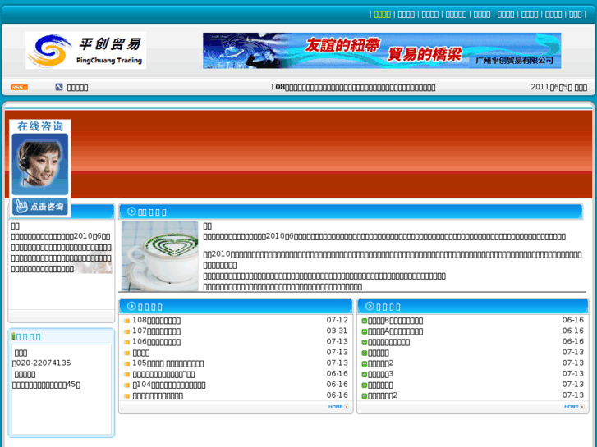Open the green-bullet item containing letter B

point(395,321)
